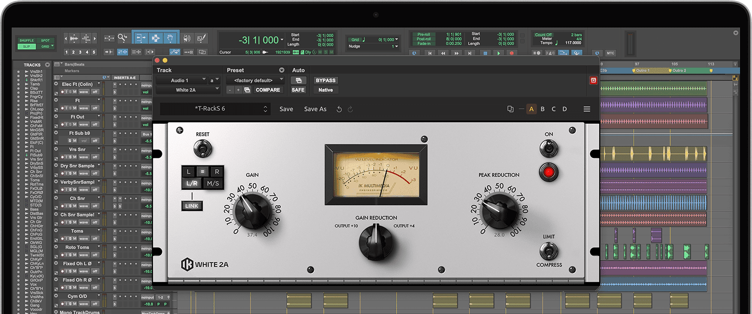Screen dimensions: 752x314
Task: Click the red target plug-in button
Action: coord(594,80)
